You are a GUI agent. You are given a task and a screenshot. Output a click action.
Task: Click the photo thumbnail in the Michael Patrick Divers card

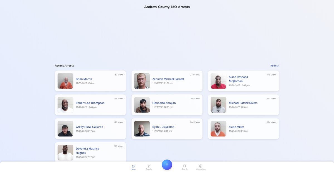tap(218, 105)
